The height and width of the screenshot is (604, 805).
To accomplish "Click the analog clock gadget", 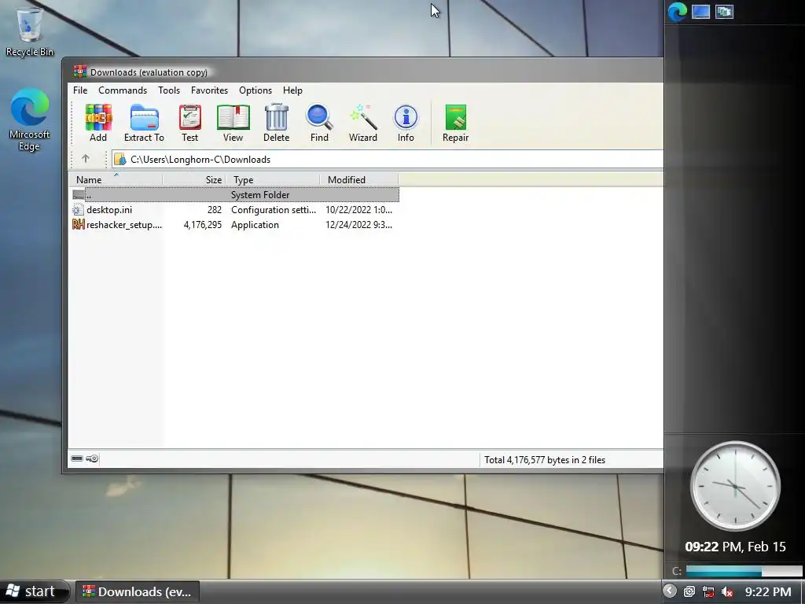I will pyautogui.click(x=735, y=485).
